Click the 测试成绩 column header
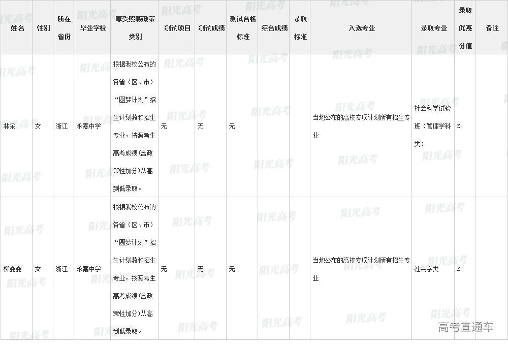Image resolution: width=508 pixels, height=347 pixels. (211, 28)
